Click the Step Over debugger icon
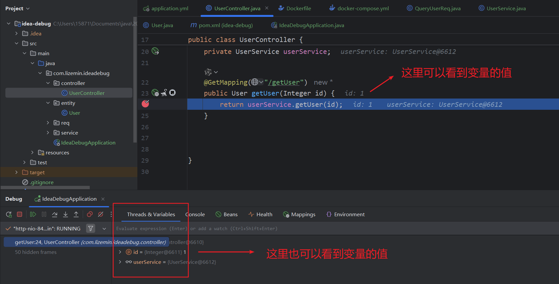This screenshot has height=284, width=559. tap(55, 215)
